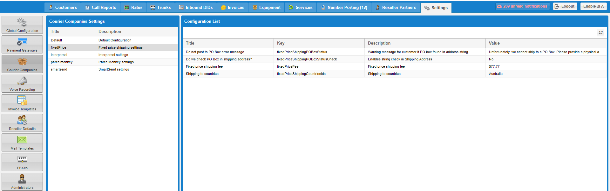Click the fixedPriceShippingCountriesIds key
The image size is (610, 191).
tap(301, 74)
